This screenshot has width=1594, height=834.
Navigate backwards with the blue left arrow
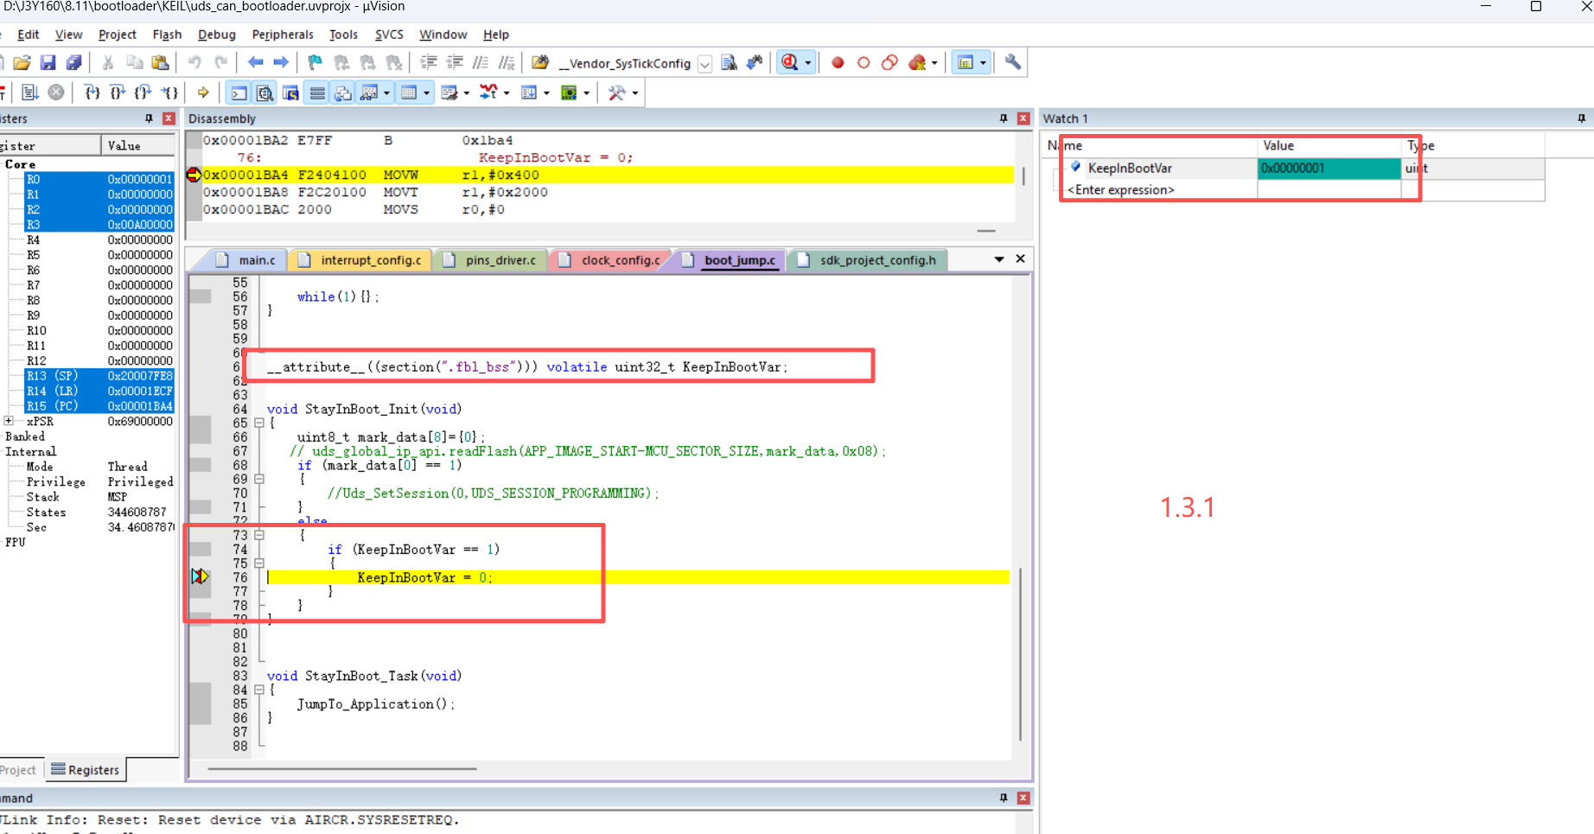click(x=255, y=62)
